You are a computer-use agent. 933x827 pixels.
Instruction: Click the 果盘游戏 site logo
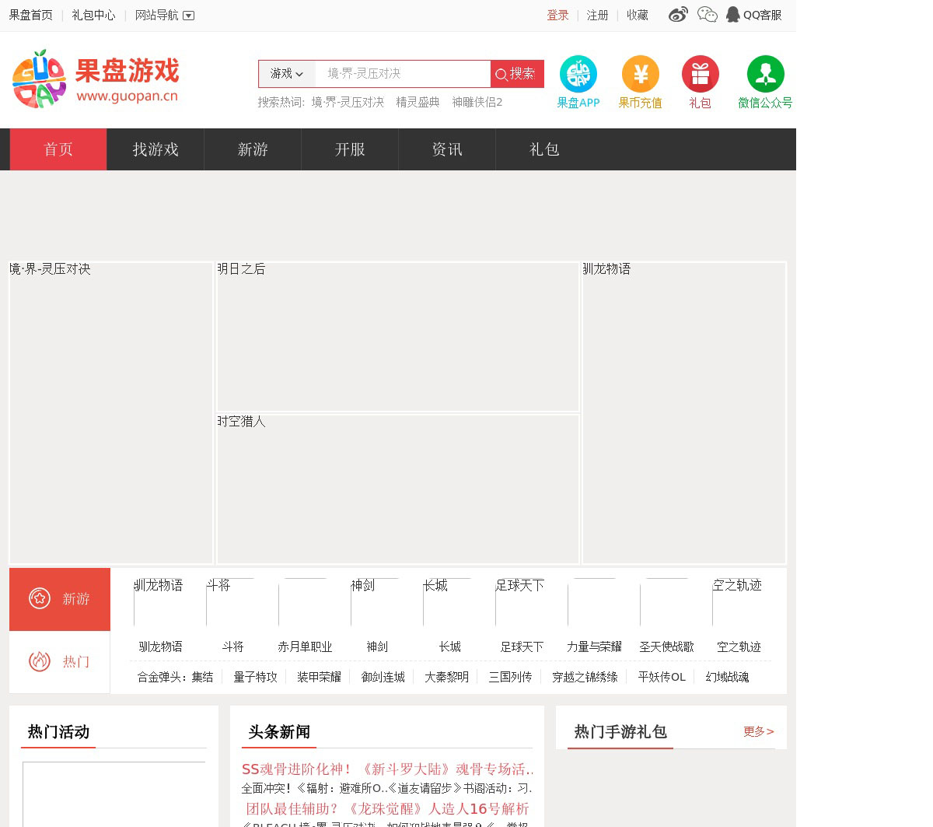(x=96, y=79)
